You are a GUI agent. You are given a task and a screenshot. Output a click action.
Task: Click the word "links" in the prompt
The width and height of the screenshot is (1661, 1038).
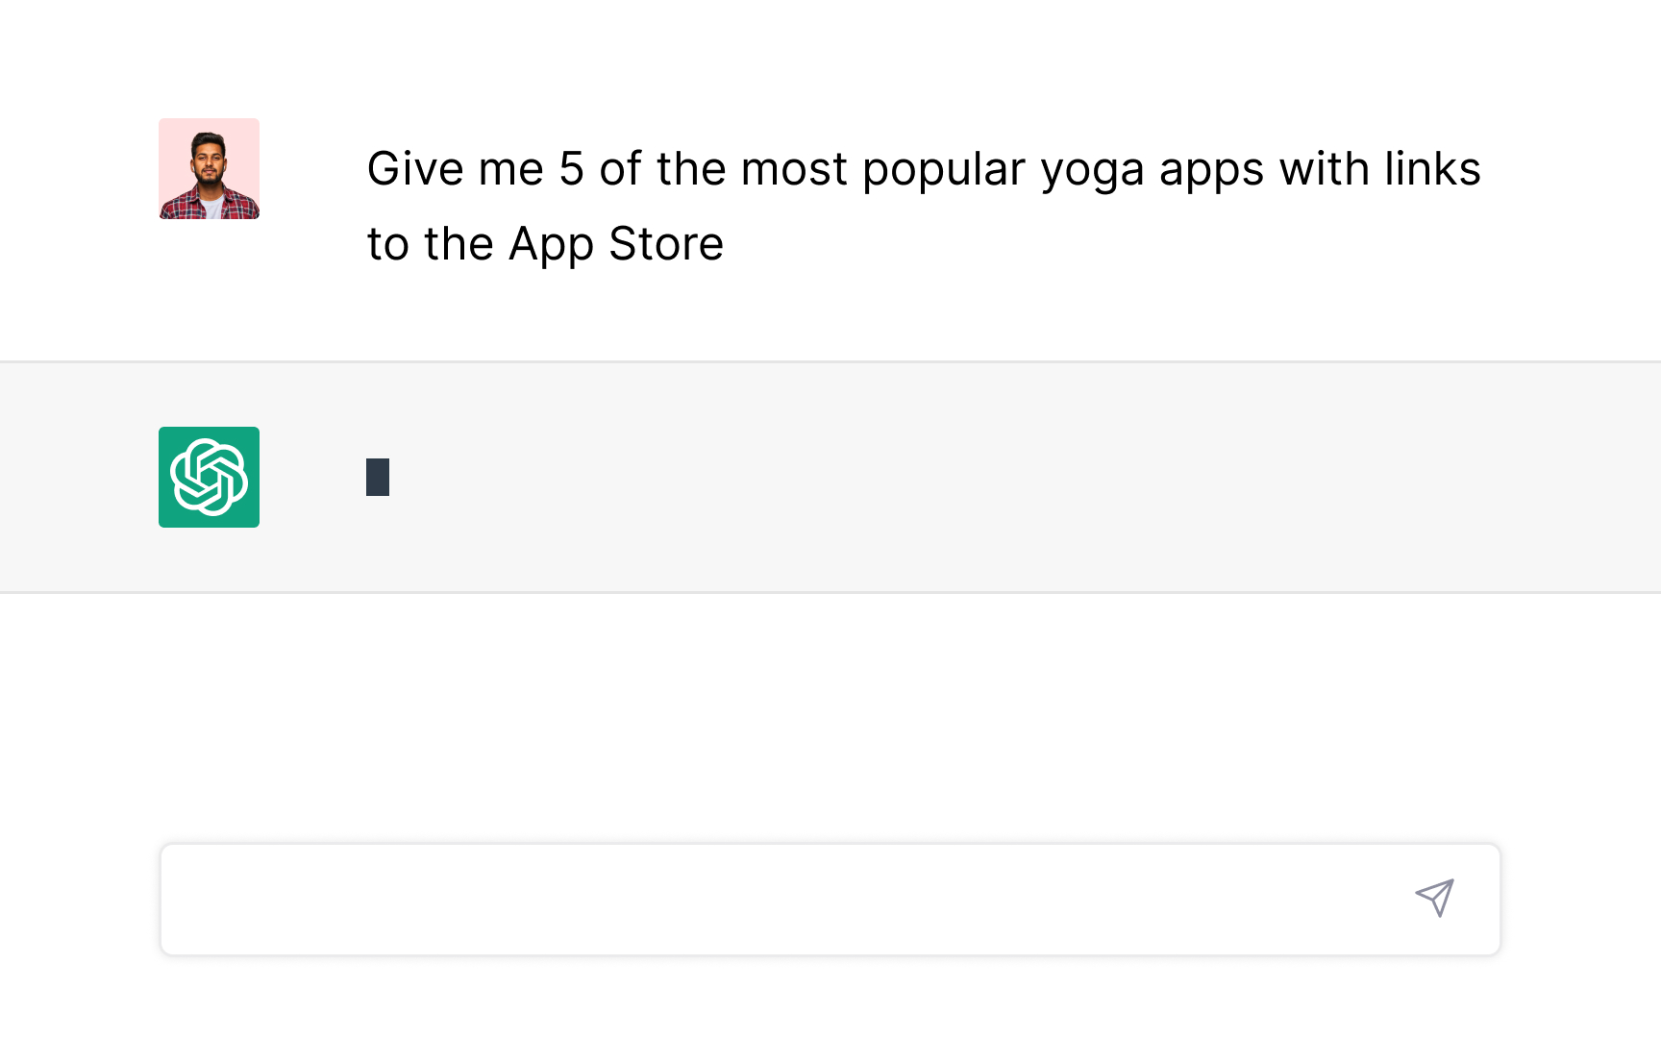pos(1432,169)
